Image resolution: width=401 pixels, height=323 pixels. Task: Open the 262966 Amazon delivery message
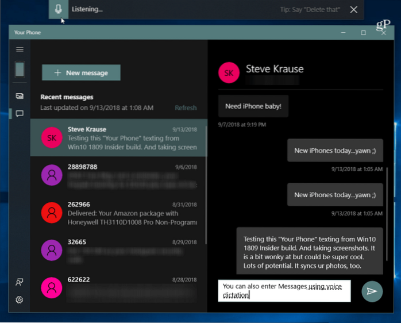click(118, 213)
